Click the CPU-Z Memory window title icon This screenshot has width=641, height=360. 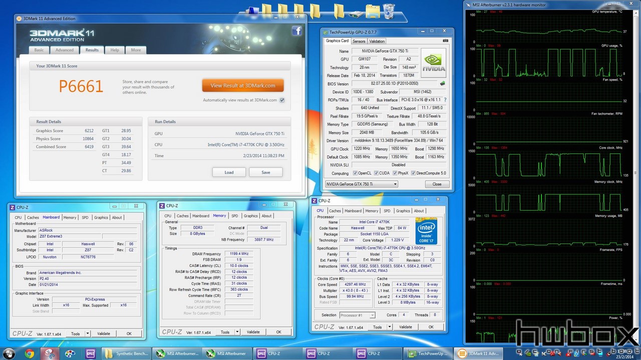click(x=162, y=205)
